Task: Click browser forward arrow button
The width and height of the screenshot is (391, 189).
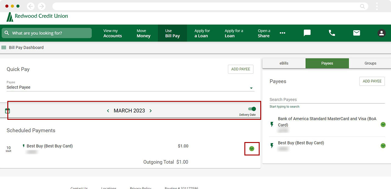Action: click(42, 6)
